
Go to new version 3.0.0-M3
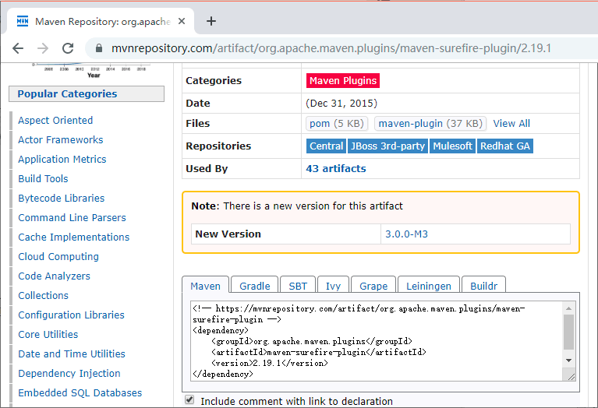[406, 234]
